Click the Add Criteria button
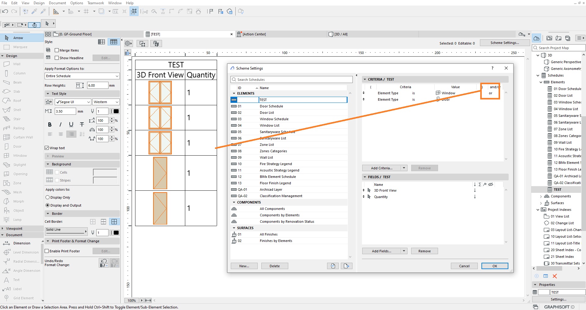 [x=381, y=168]
